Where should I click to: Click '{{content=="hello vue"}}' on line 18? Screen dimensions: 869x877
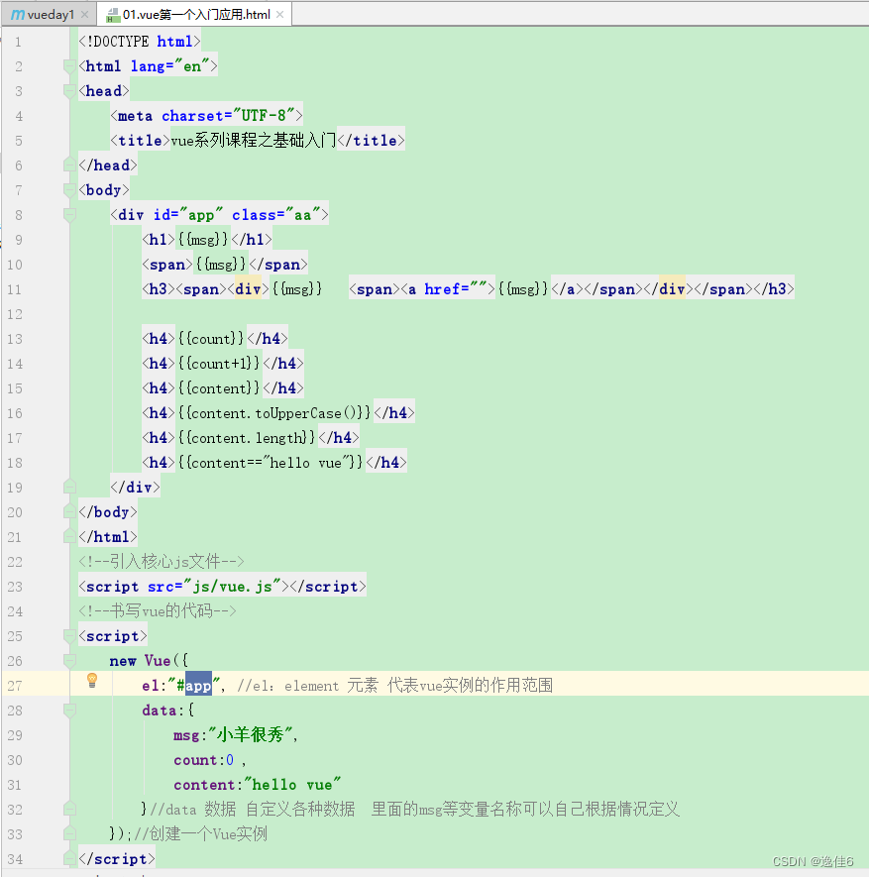pos(271,463)
